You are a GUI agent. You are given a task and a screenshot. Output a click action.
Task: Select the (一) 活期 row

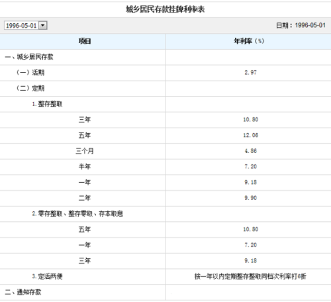coord(165,73)
